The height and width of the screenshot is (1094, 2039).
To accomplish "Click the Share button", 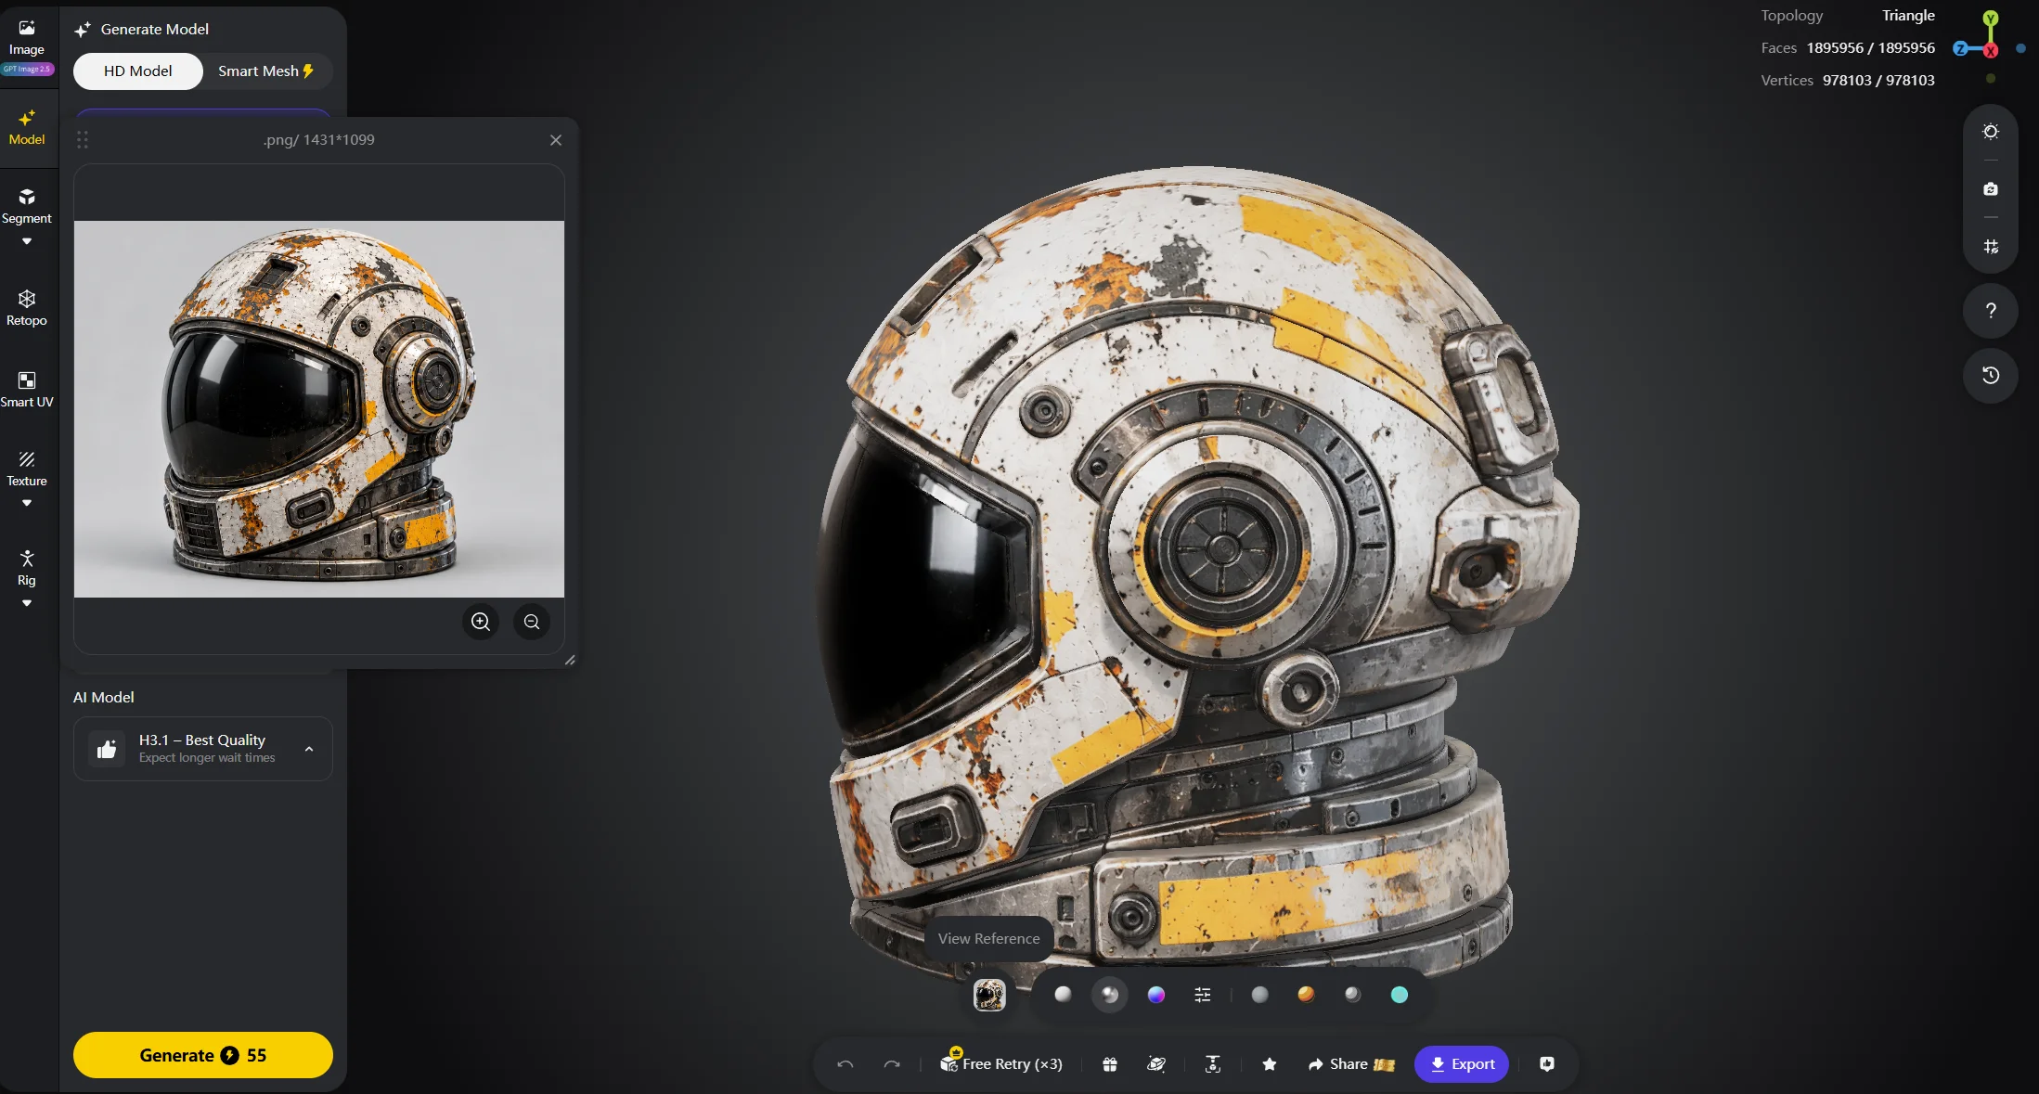I will [1351, 1064].
